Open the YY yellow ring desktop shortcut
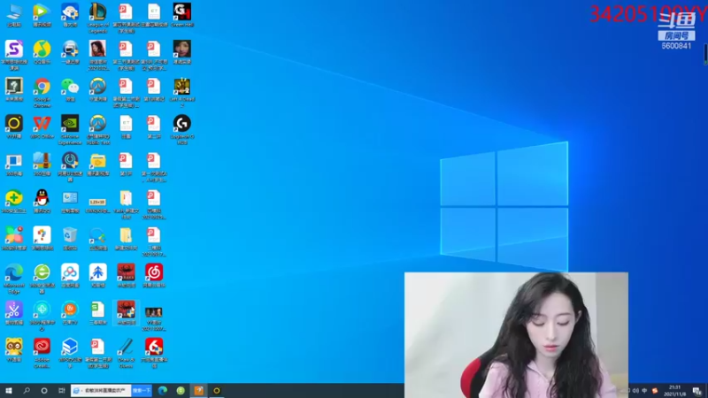 click(x=14, y=126)
